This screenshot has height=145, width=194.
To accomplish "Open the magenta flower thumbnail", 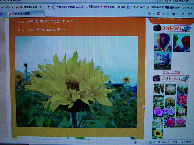I will coord(169,122).
